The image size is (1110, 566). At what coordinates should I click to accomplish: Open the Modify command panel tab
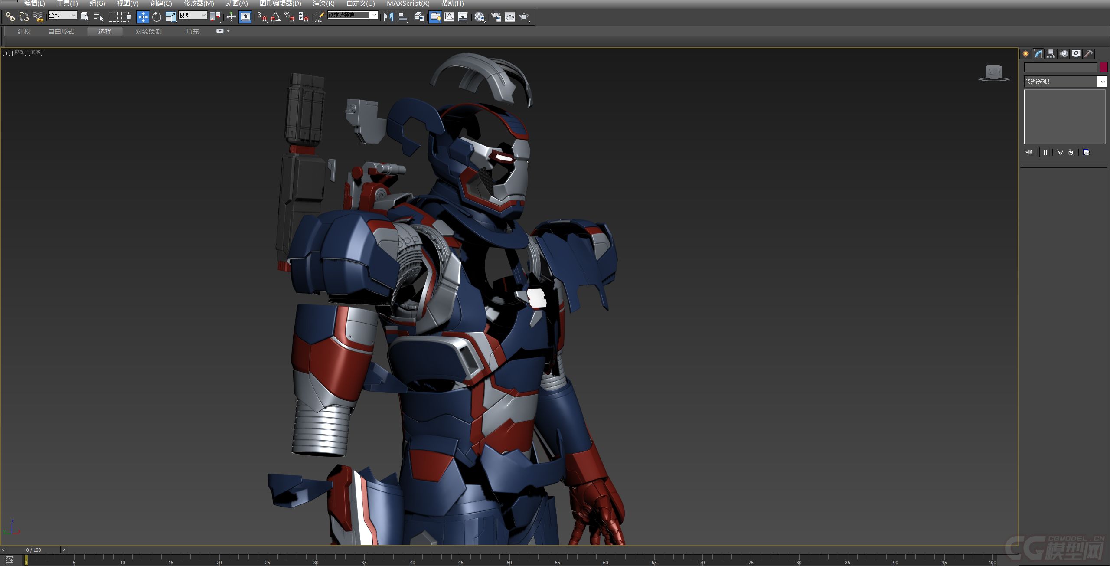click(x=1038, y=54)
